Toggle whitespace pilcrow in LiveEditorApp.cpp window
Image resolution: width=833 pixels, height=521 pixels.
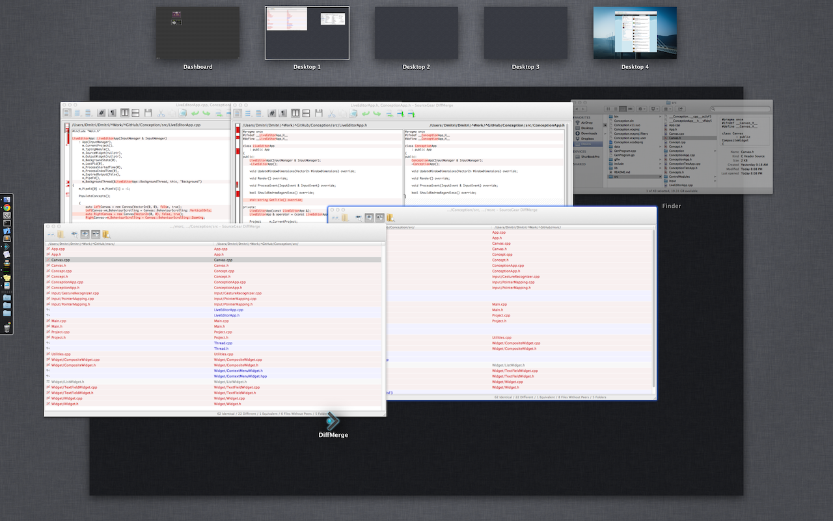coord(112,113)
